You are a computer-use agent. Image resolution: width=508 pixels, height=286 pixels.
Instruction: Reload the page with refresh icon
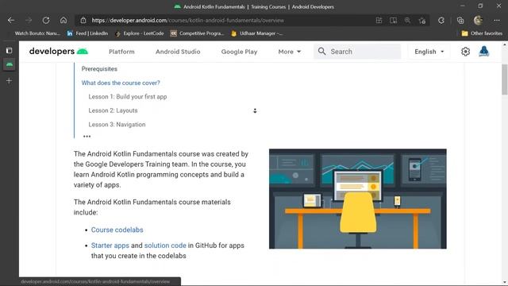[x=46, y=20]
